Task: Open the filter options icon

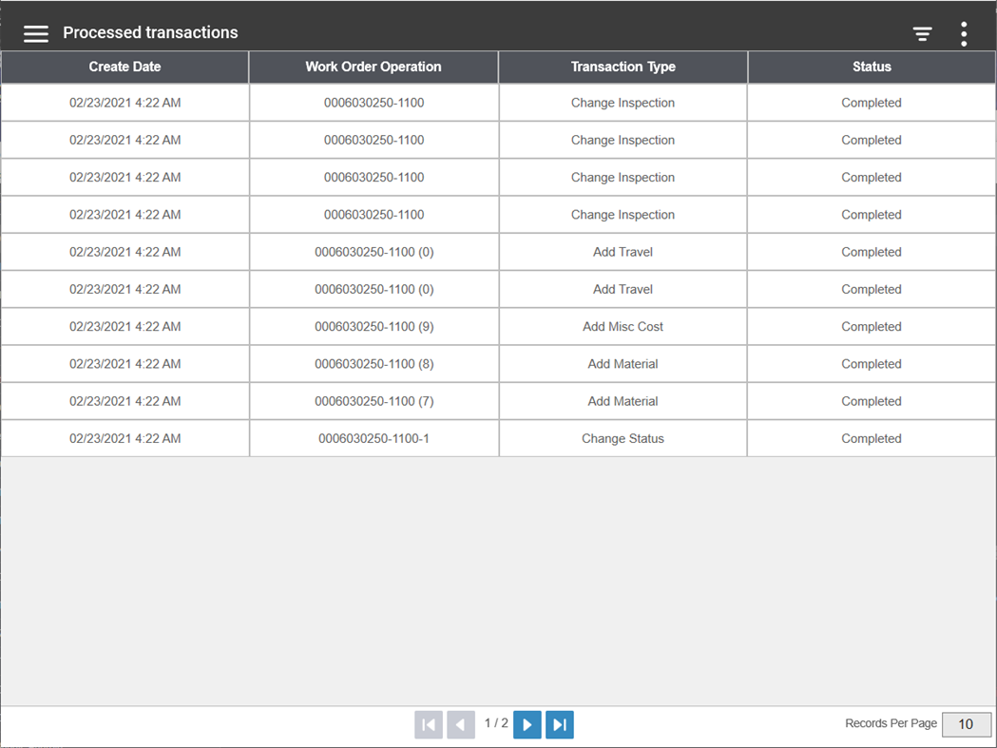Action: [922, 32]
